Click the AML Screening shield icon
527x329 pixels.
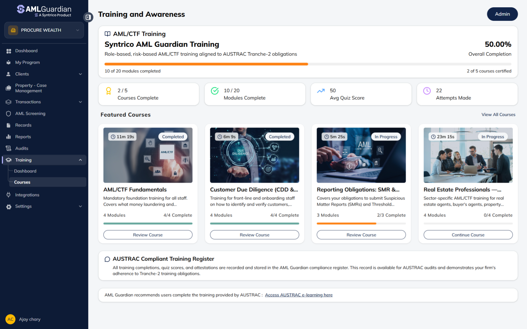point(9,113)
